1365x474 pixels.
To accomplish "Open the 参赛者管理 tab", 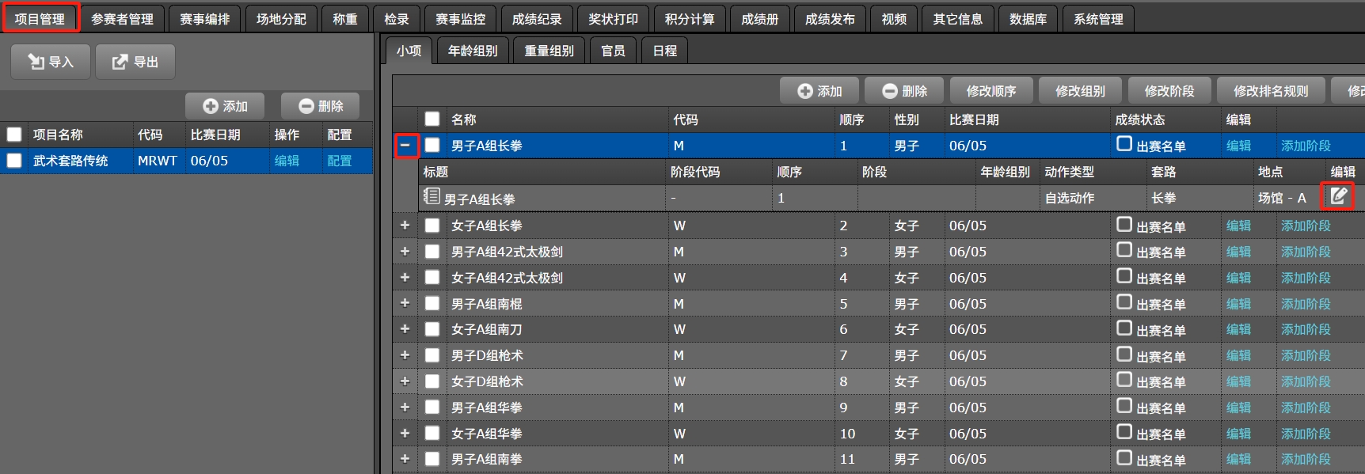I will point(122,19).
